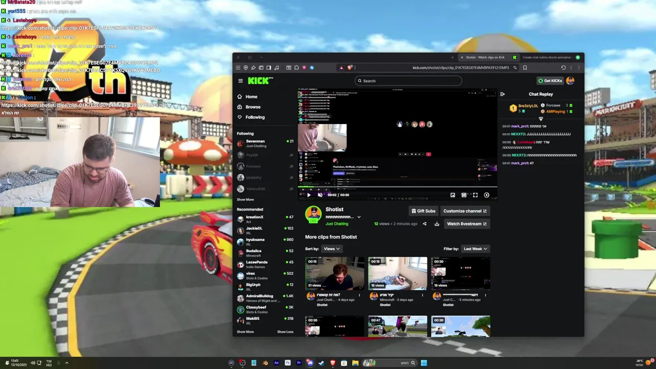The image size is (656, 369).
Task: Open Blender from taskbar
Action: [x=265, y=363]
